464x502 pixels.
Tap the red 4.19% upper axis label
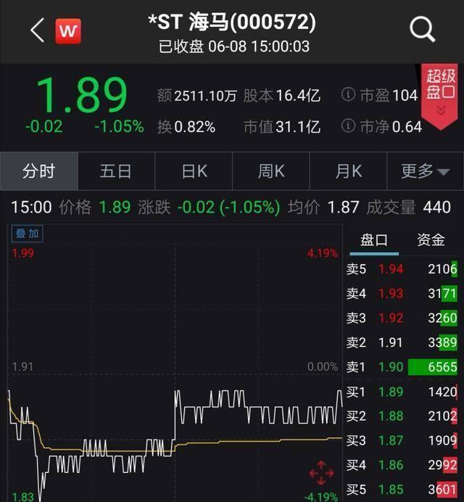coord(322,253)
